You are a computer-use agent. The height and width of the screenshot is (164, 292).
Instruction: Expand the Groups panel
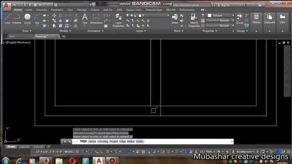(x=242, y=31)
